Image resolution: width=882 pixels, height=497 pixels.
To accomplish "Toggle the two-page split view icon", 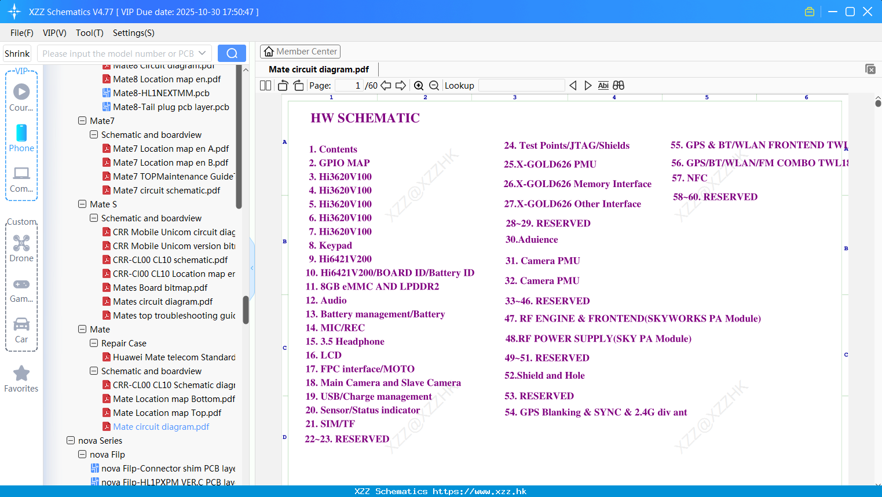I will tap(265, 86).
